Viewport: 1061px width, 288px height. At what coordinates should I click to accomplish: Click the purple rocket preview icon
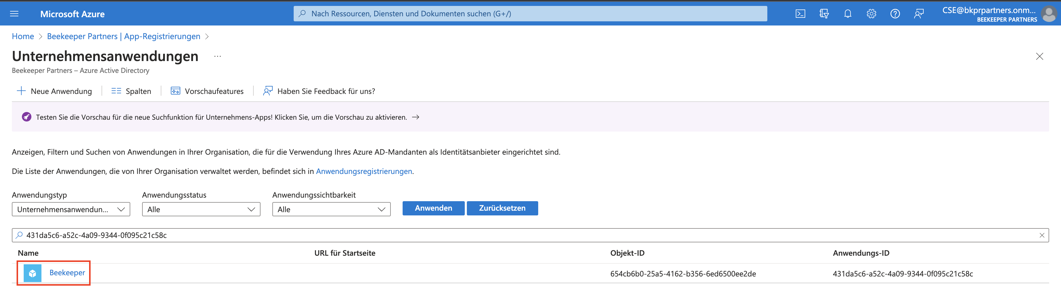coord(26,117)
